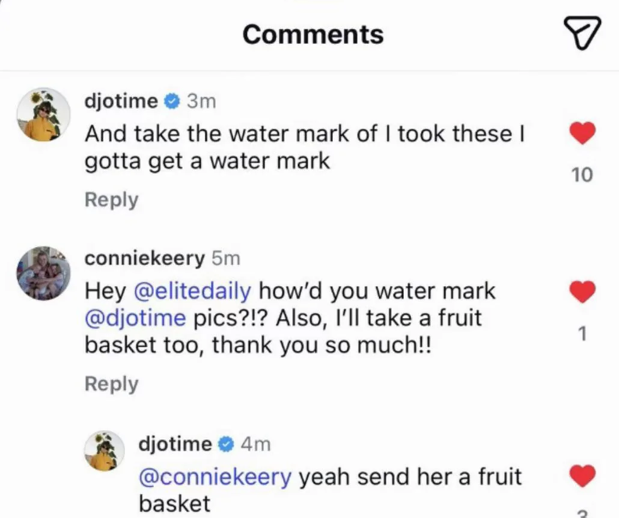
Task: Tap djotime username on the nested reply
Action: click(175, 444)
